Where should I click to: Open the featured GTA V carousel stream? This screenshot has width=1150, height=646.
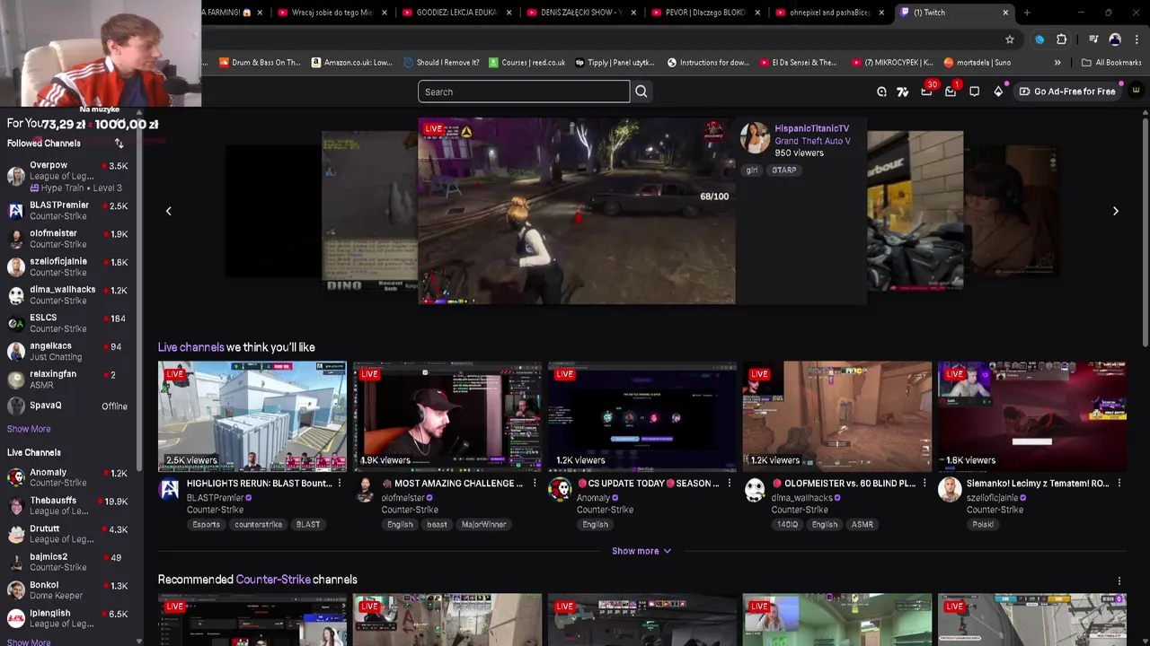pos(577,211)
